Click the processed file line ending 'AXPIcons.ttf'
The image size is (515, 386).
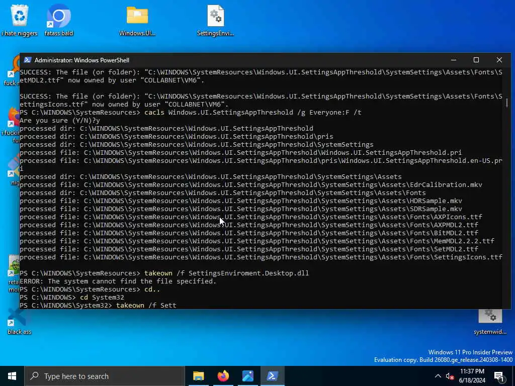[x=251, y=217]
